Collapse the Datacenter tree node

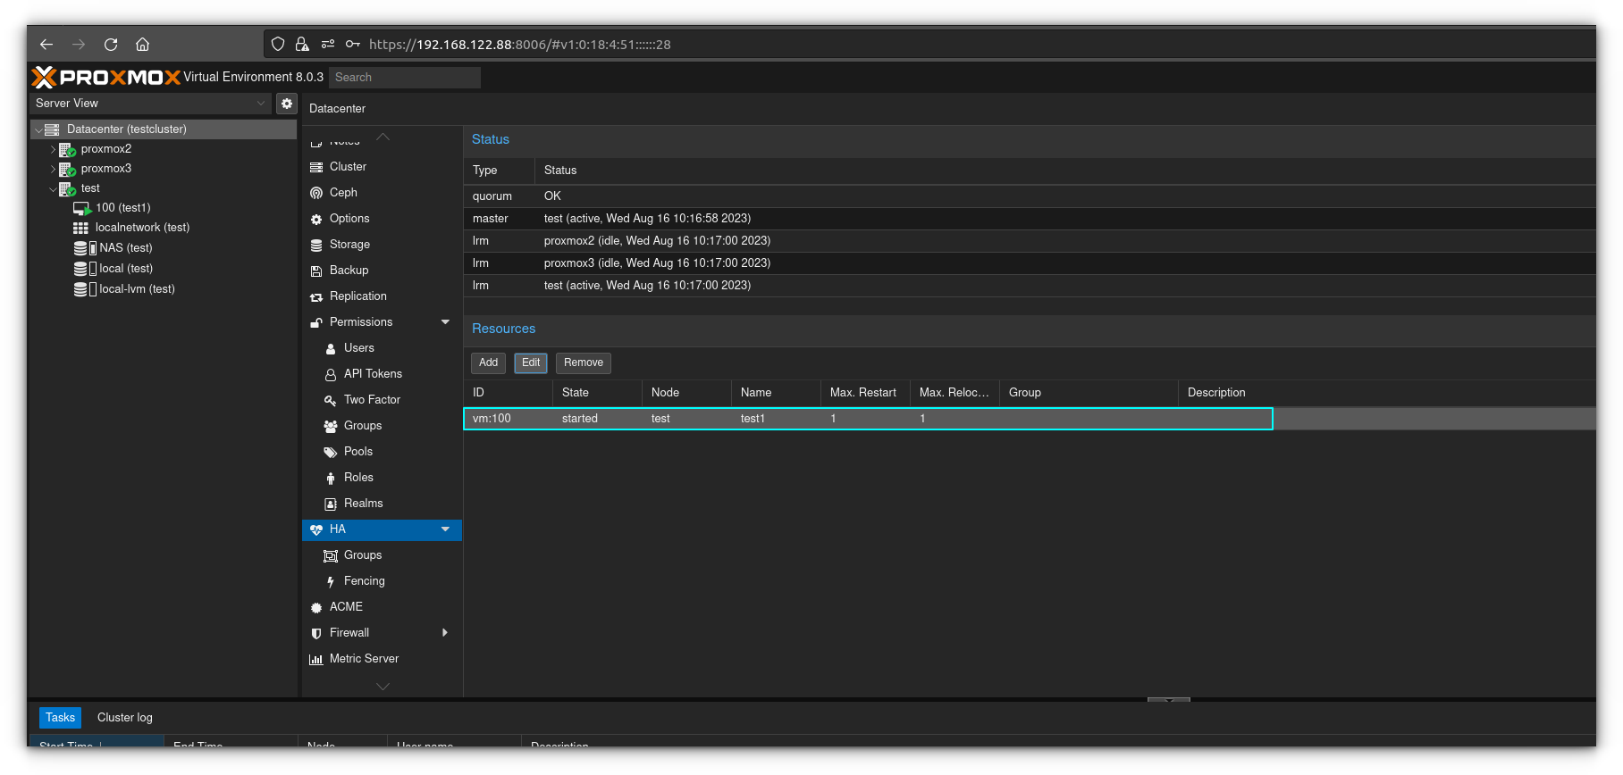[x=38, y=130]
